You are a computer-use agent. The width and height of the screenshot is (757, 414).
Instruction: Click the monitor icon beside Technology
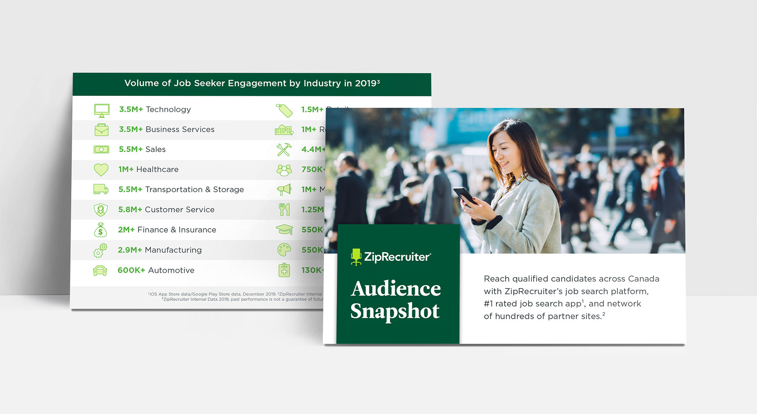pyautogui.click(x=102, y=110)
